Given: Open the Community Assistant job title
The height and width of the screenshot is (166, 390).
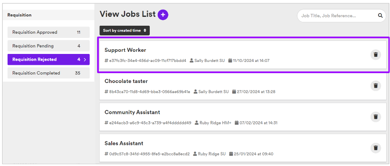Looking at the screenshot, I should [132, 112].
